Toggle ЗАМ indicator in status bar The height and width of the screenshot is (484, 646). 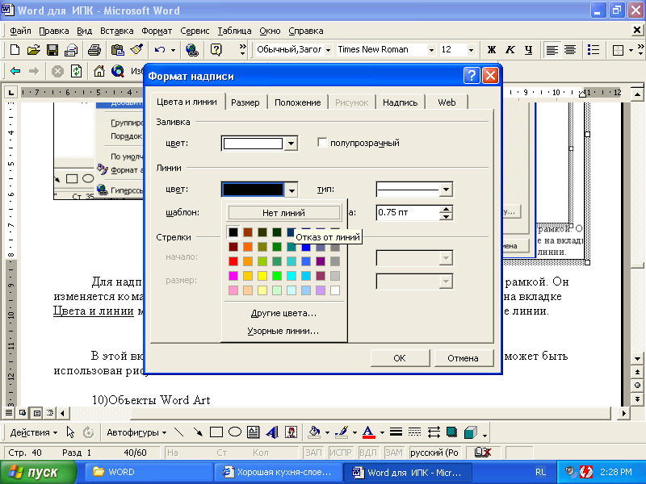click(x=394, y=453)
